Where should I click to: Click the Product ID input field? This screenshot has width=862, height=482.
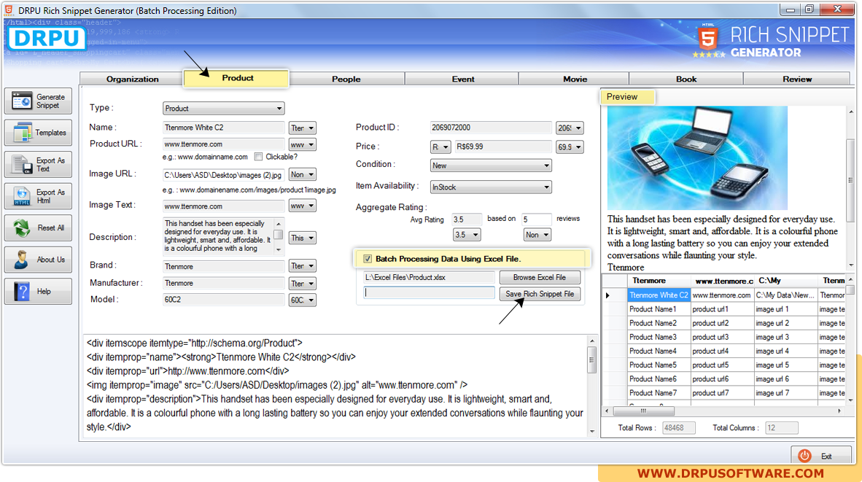pos(491,128)
